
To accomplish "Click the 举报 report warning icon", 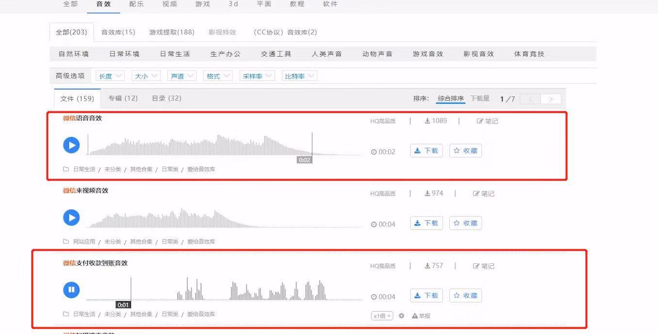I will click(x=415, y=316).
